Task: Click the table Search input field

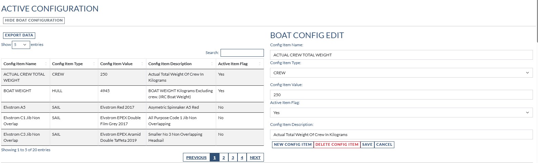Action: (x=242, y=53)
